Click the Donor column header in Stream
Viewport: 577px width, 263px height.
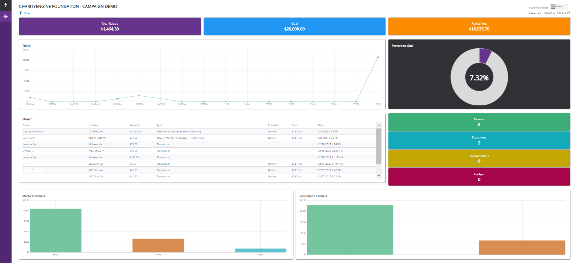tap(26, 125)
